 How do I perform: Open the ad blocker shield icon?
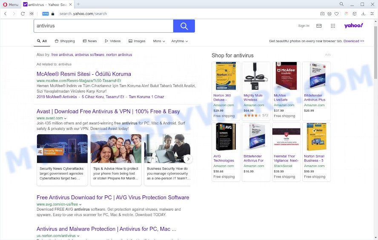tap(329, 14)
